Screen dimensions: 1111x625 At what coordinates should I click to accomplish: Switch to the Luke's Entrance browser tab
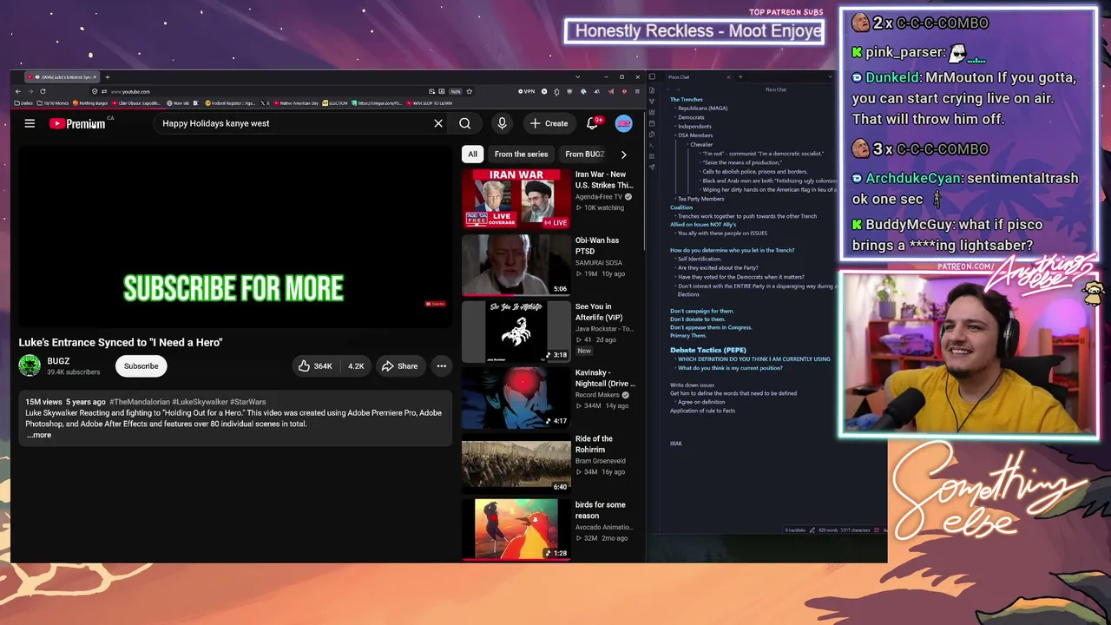coord(61,77)
